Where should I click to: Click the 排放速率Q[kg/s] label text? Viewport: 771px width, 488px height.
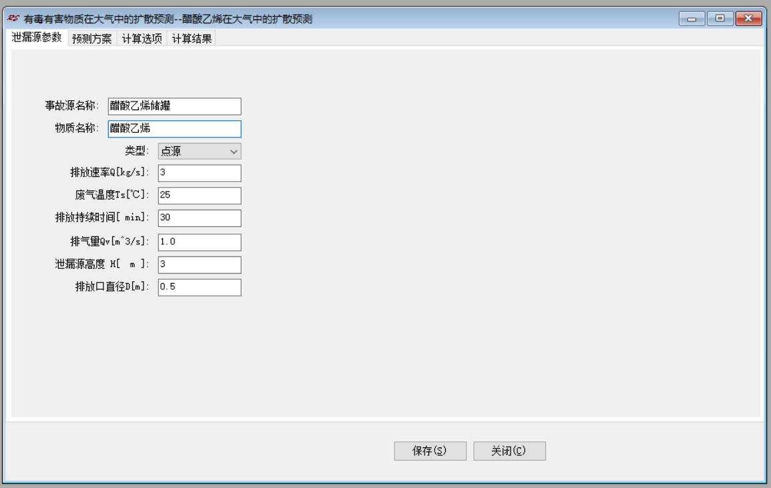pyautogui.click(x=109, y=172)
